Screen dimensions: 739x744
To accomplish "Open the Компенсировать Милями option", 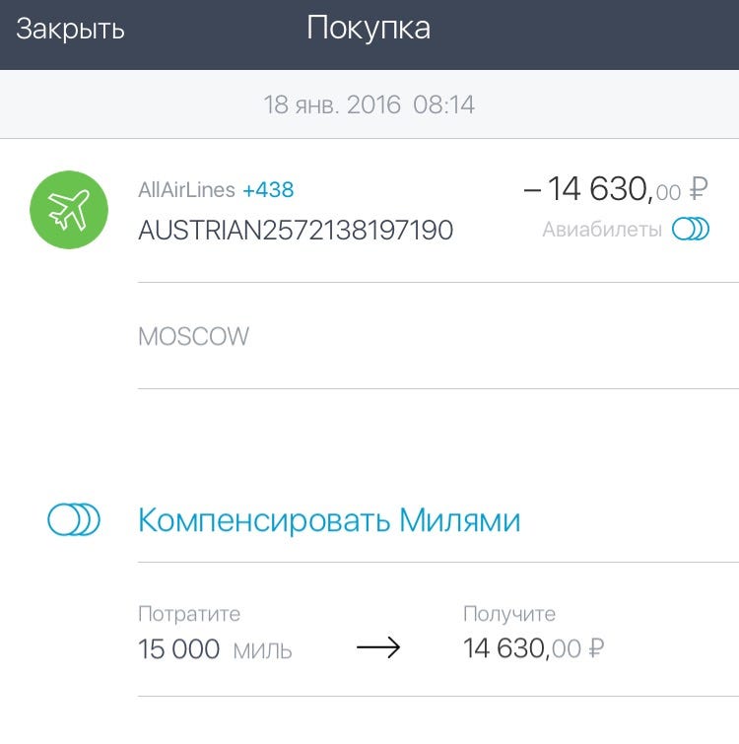I will 329,520.
